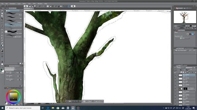Select the Operation object tool
197x110 pixels.
[x=2, y=16]
